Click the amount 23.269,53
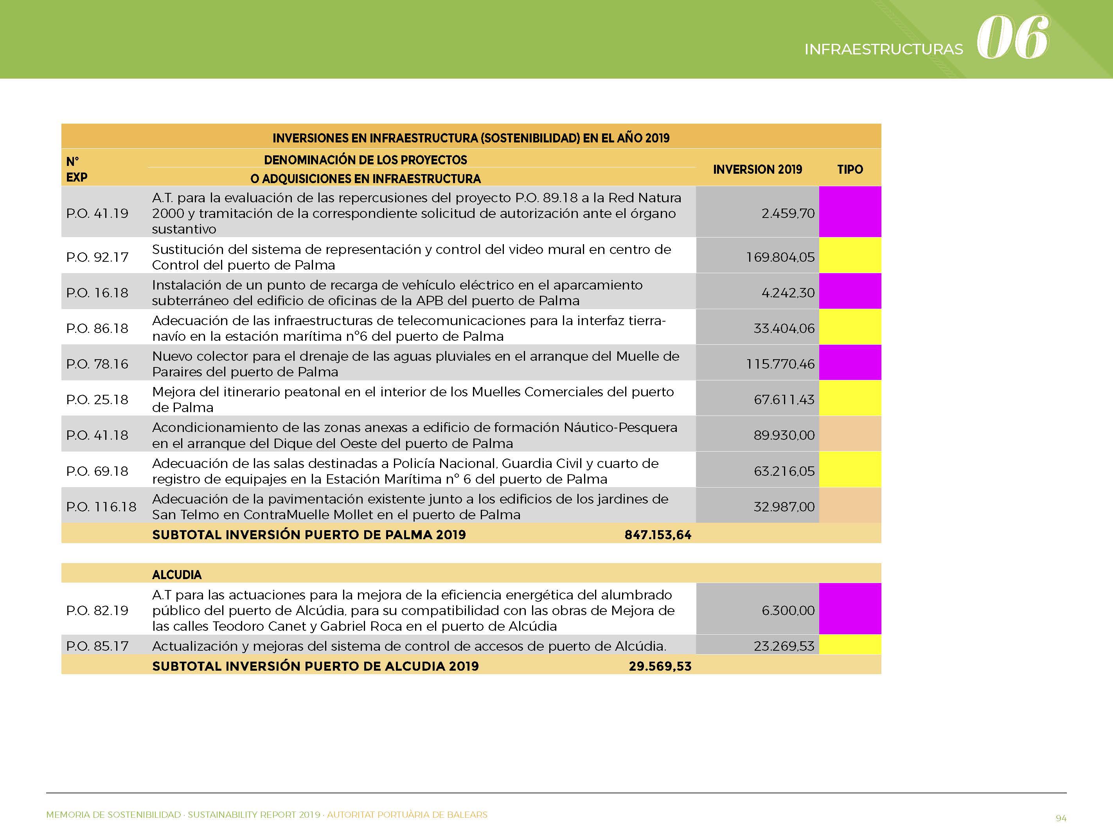The height and width of the screenshot is (835, 1113). coord(784,646)
